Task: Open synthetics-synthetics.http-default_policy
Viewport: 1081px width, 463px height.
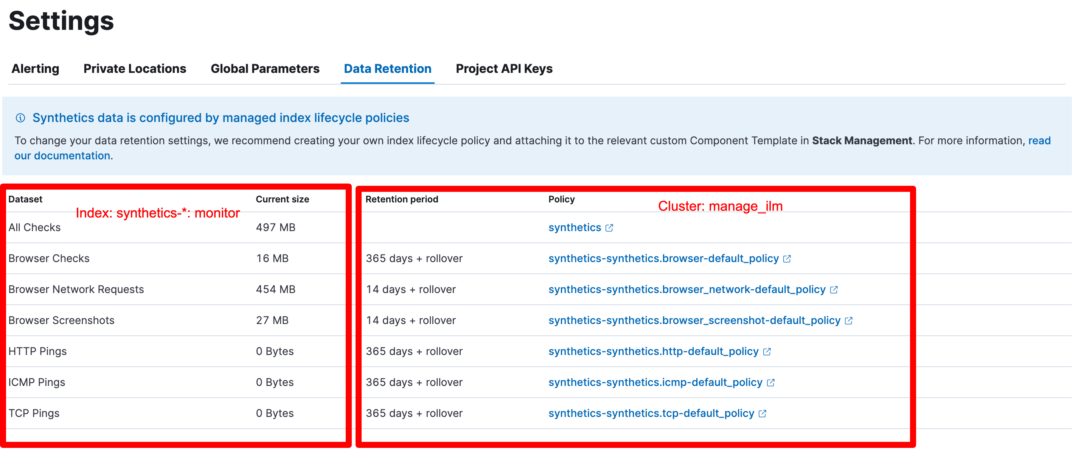Action: click(x=653, y=352)
